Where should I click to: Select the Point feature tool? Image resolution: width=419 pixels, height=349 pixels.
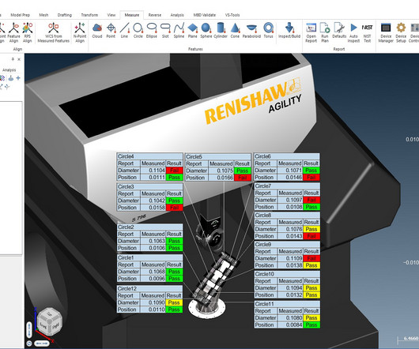pos(111,31)
